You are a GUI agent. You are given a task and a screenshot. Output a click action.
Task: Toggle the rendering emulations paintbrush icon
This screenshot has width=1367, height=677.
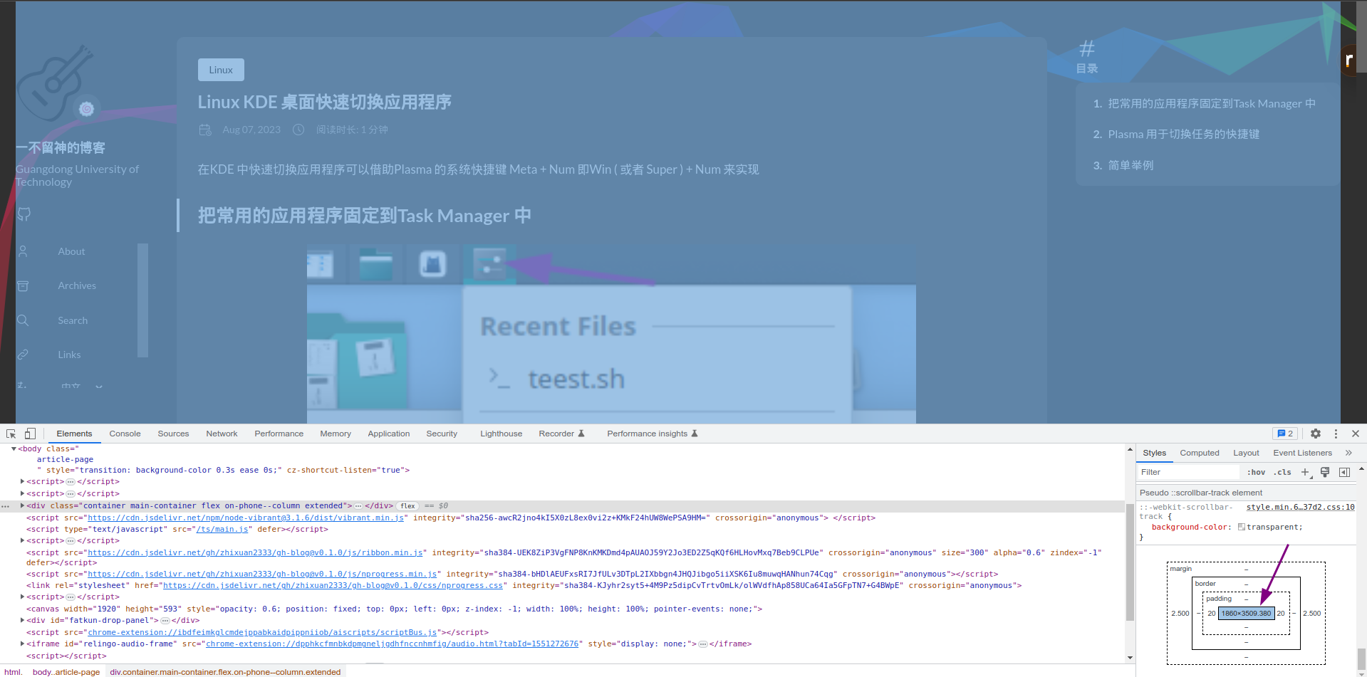pyautogui.click(x=1325, y=472)
